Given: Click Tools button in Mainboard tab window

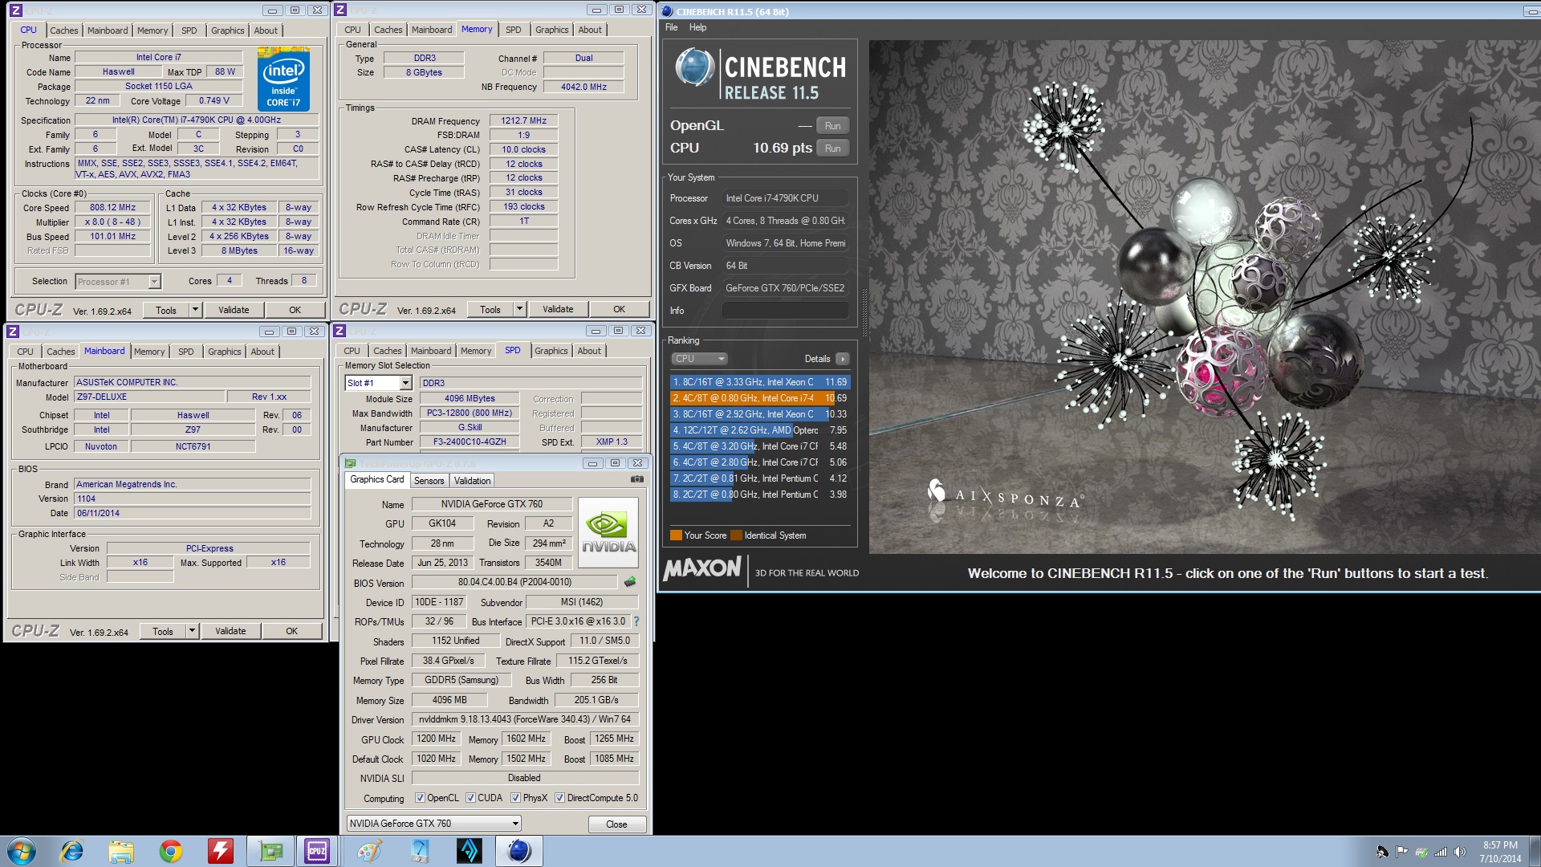Looking at the screenshot, I should (x=163, y=631).
